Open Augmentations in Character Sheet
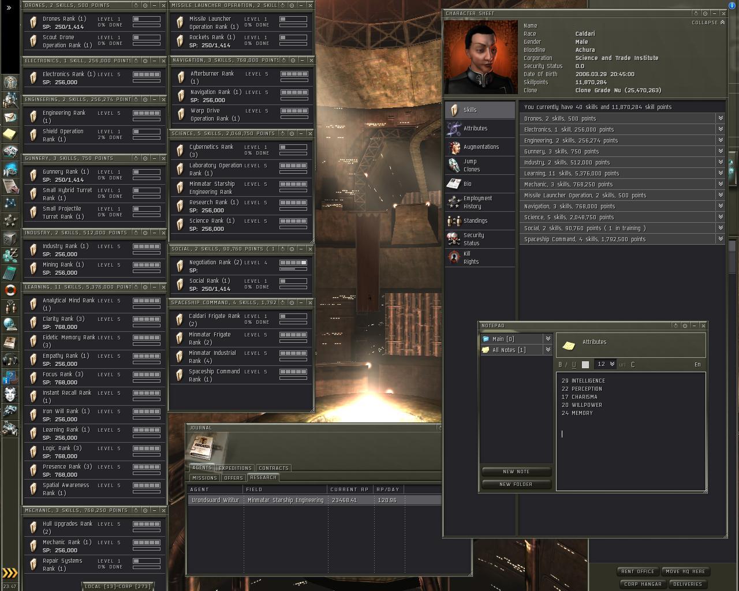The height and width of the screenshot is (591, 739). 480,147
